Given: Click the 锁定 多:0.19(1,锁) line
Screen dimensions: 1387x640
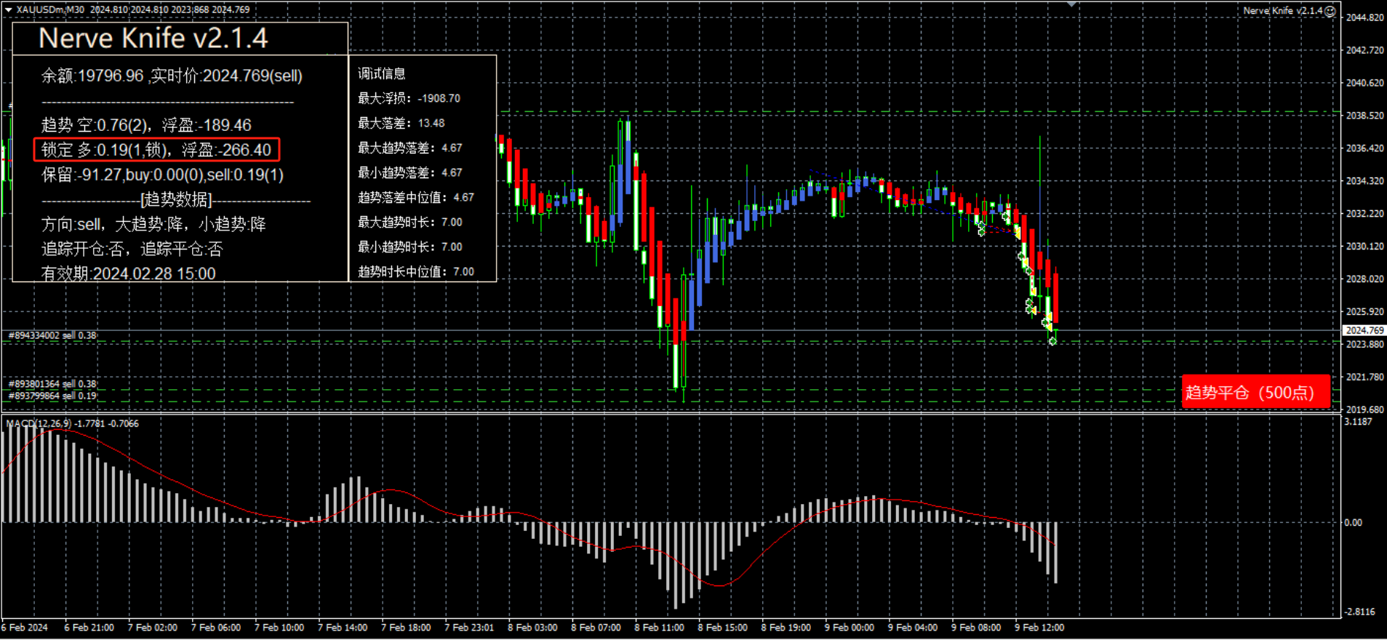Looking at the screenshot, I should 156,150.
